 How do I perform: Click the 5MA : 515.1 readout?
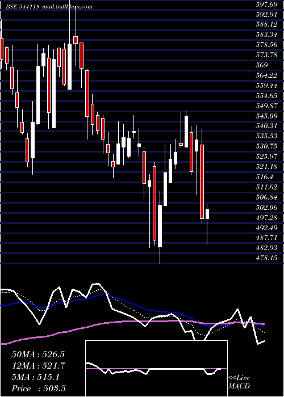[x=35, y=377]
